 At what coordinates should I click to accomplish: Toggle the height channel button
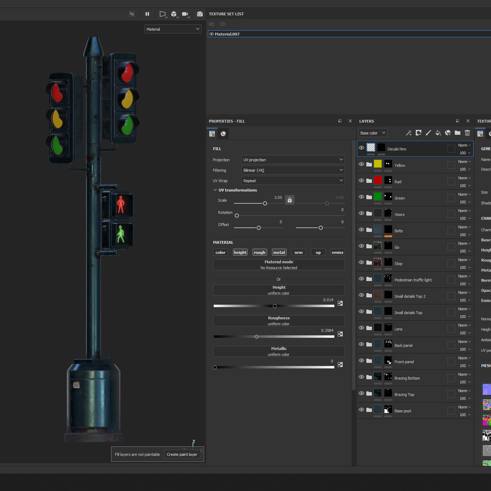point(240,252)
